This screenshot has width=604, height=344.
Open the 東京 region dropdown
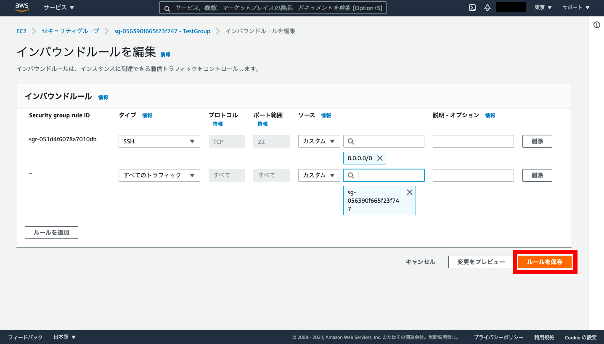click(x=543, y=8)
